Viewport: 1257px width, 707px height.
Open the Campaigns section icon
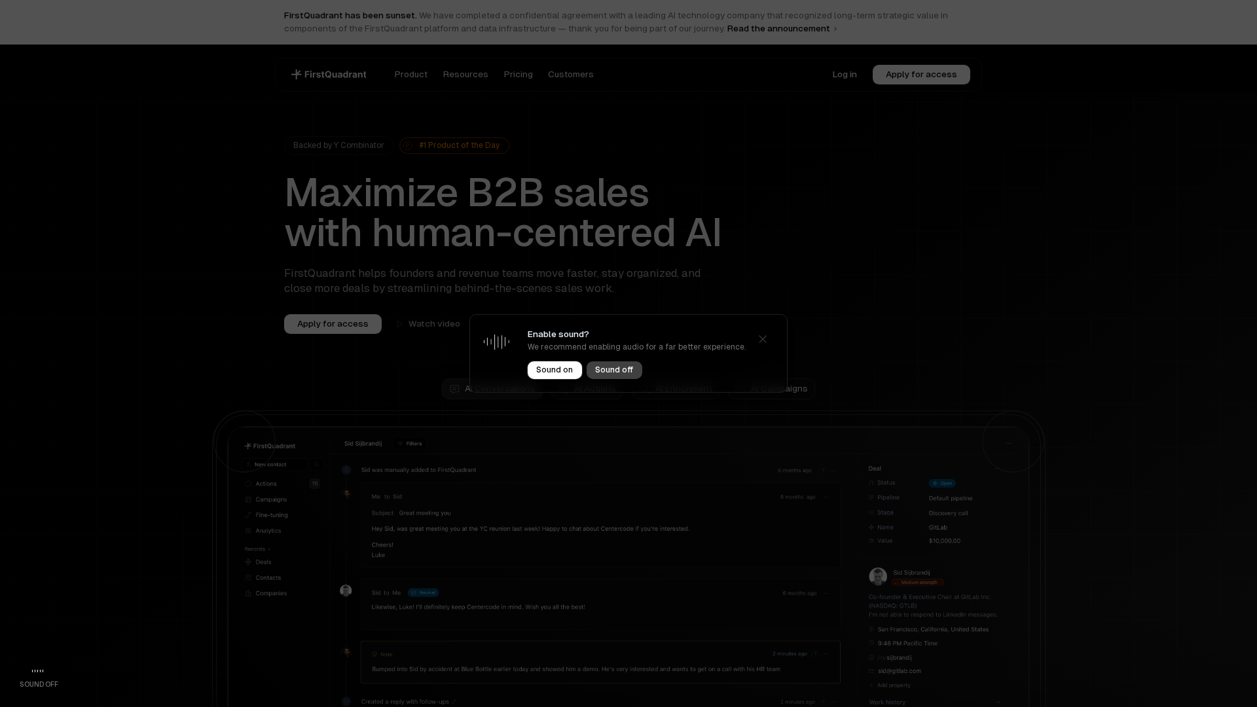click(x=249, y=499)
